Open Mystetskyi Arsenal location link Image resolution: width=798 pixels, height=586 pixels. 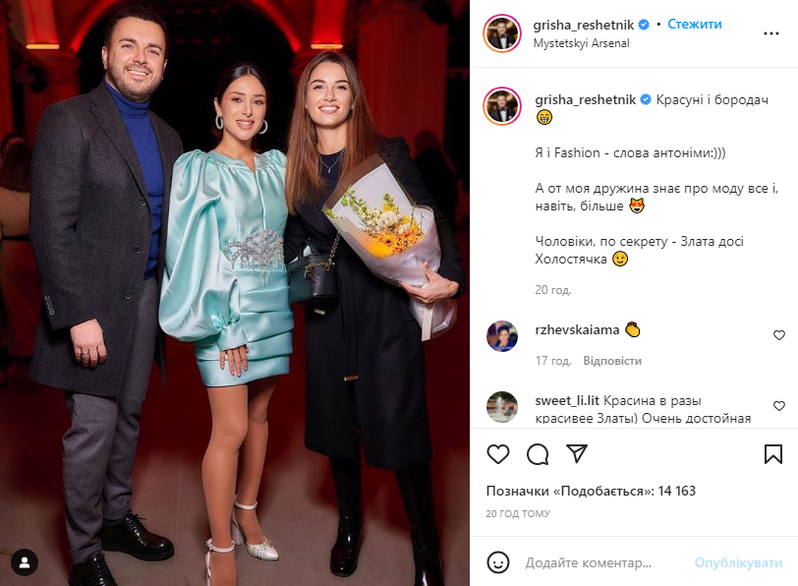581,43
